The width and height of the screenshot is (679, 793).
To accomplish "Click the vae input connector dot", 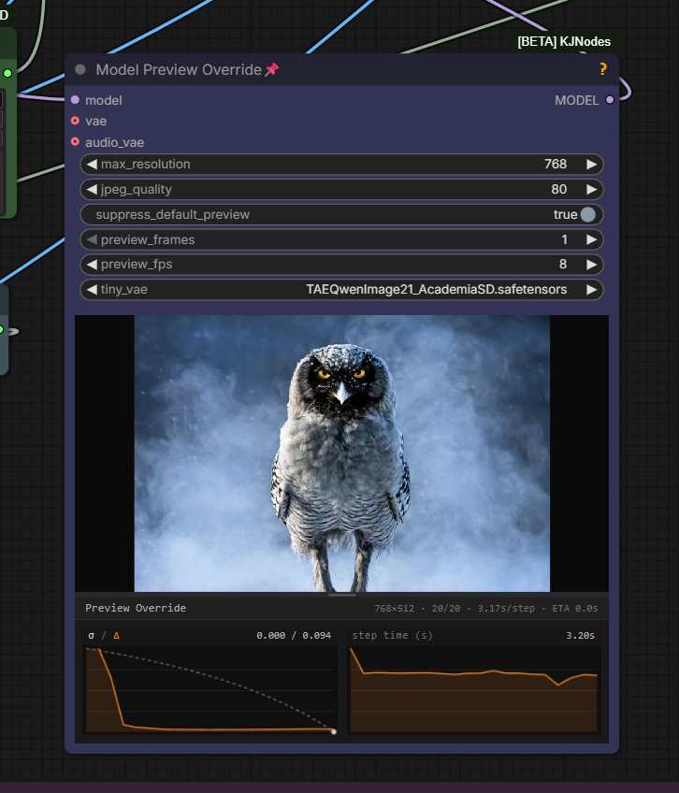I will coord(75,121).
